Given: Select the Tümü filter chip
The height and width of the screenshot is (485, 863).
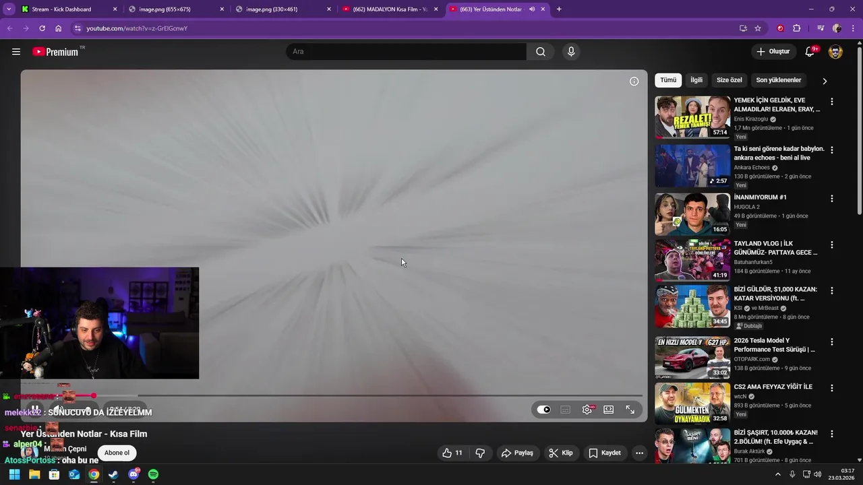Looking at the screenshot, I should click(668, 80).
